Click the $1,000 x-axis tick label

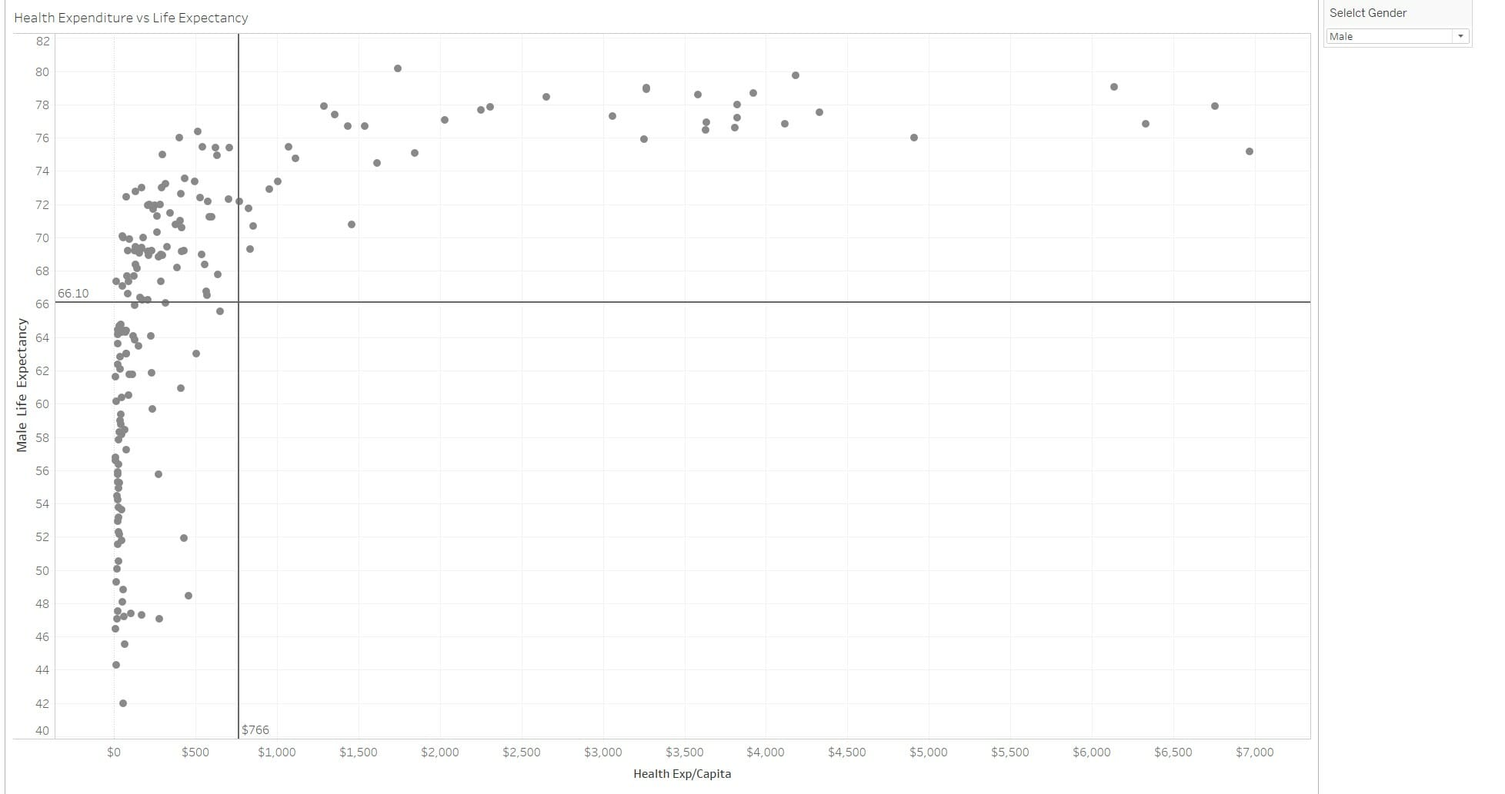[x=277, y=752]
